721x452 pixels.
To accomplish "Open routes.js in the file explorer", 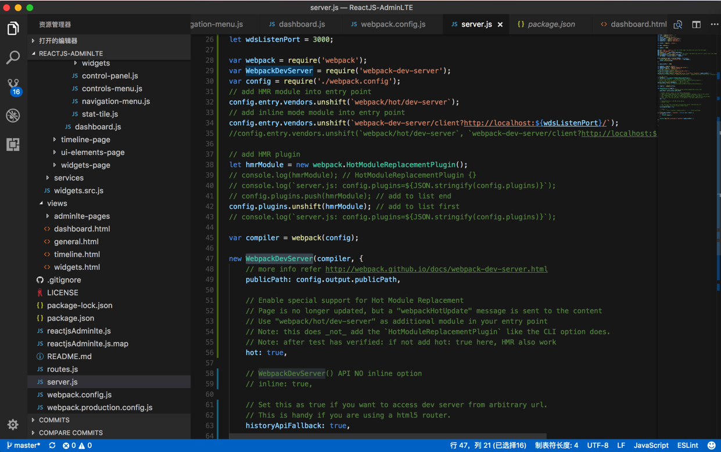I will [62, 369].
